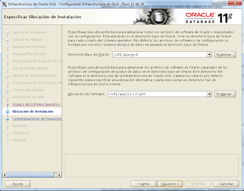Click the Plug and Play de Grid step
This screenshot has width=244, height=191.
point(29,54)
